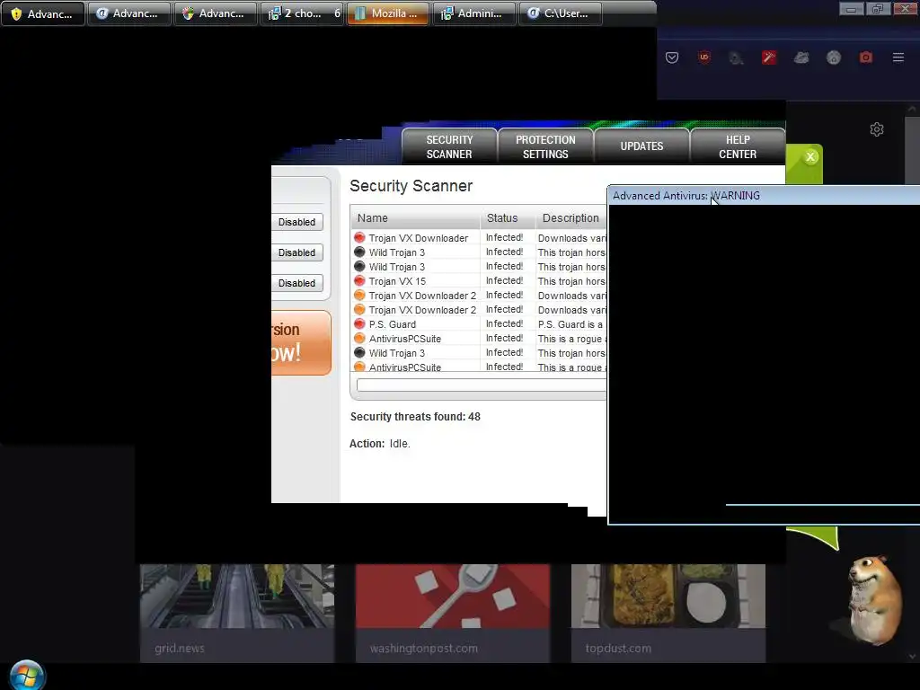Viewport: 920px width, 690px height.
Task: Sort by the Description column header
Action: 571,218
